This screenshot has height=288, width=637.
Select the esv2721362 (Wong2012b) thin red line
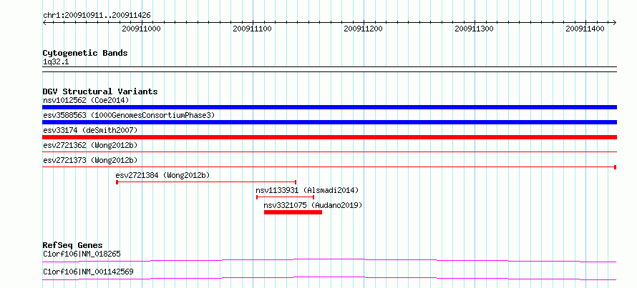[329, 152]
